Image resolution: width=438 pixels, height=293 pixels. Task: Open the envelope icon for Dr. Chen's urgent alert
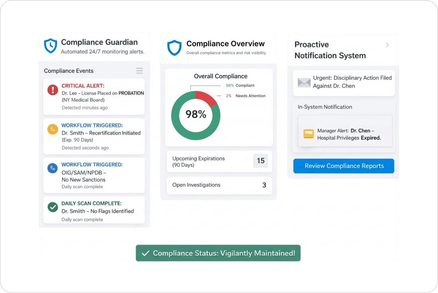(304, 83)
